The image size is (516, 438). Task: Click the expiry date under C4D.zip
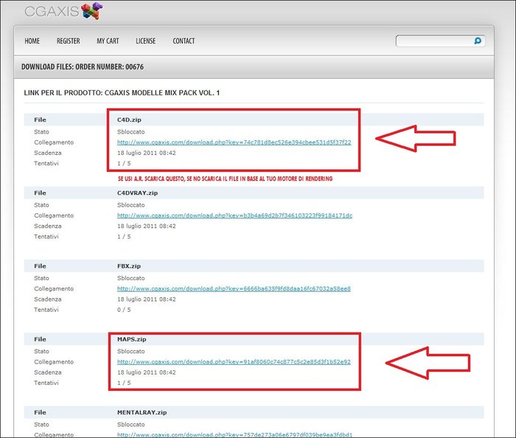(147, 153)
